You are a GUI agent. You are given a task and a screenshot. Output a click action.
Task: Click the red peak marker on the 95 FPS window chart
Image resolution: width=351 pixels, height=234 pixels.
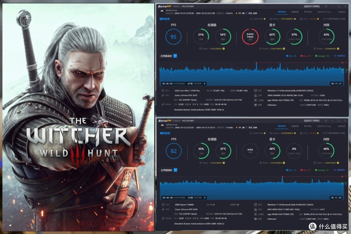[x=256, y=63]
